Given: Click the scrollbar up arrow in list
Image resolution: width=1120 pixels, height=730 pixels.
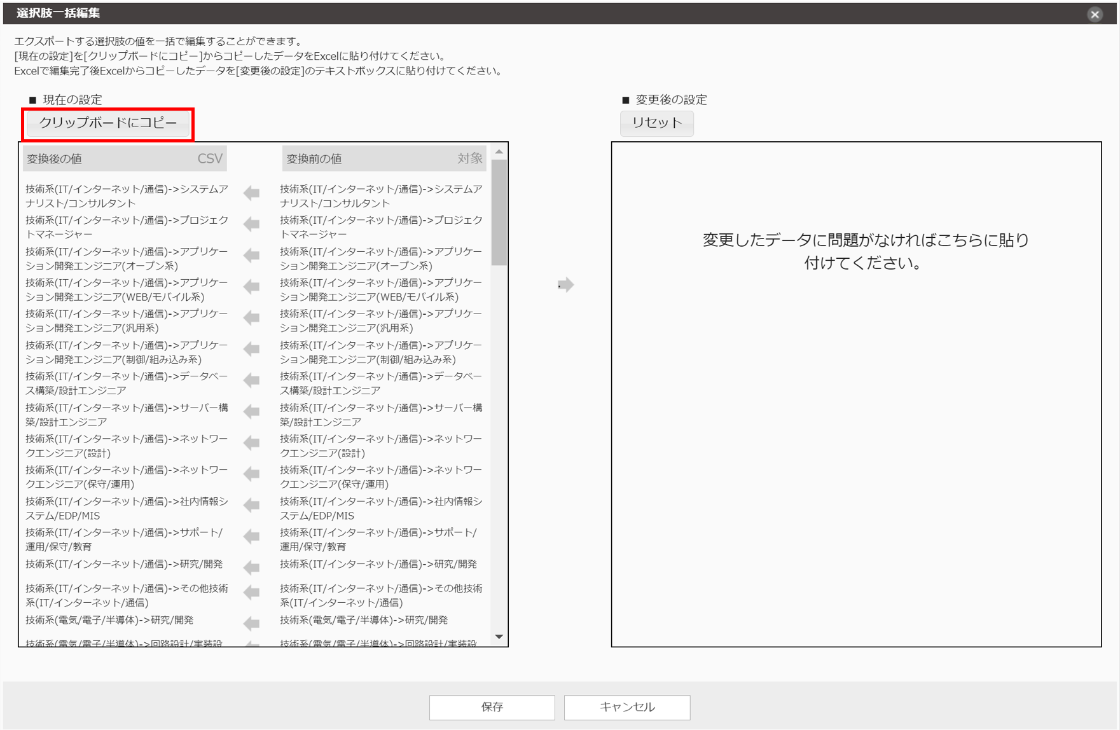Looking at the screenshot, I should click(499, 151).
